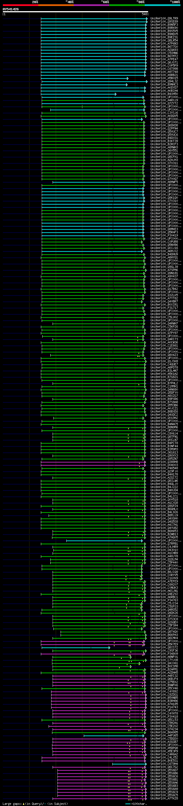Select hit label UniRef100_A0DQV5
Viewport: 183px width, 806px height.
164,116
